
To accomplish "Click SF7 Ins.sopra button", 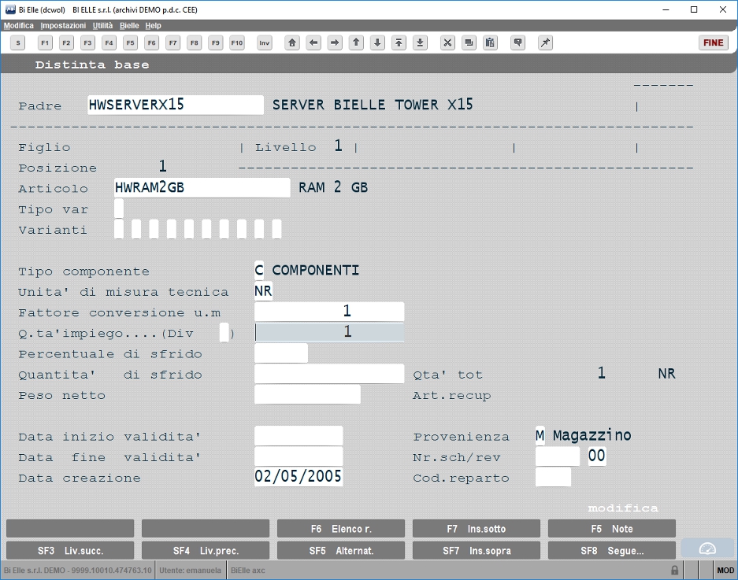I will click(x=477, y=550).
